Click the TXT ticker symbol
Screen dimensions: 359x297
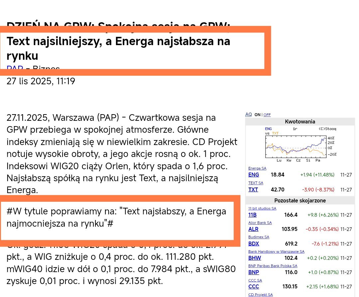tap(253, 190)
